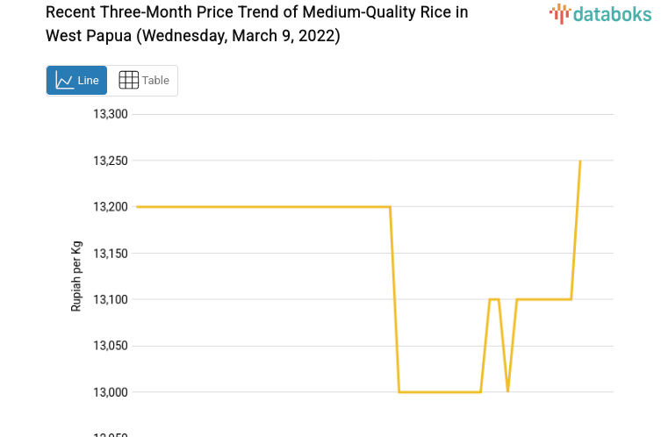Open the databoks homepage link text
Screen dimensions: 661x437
[612, 13]
